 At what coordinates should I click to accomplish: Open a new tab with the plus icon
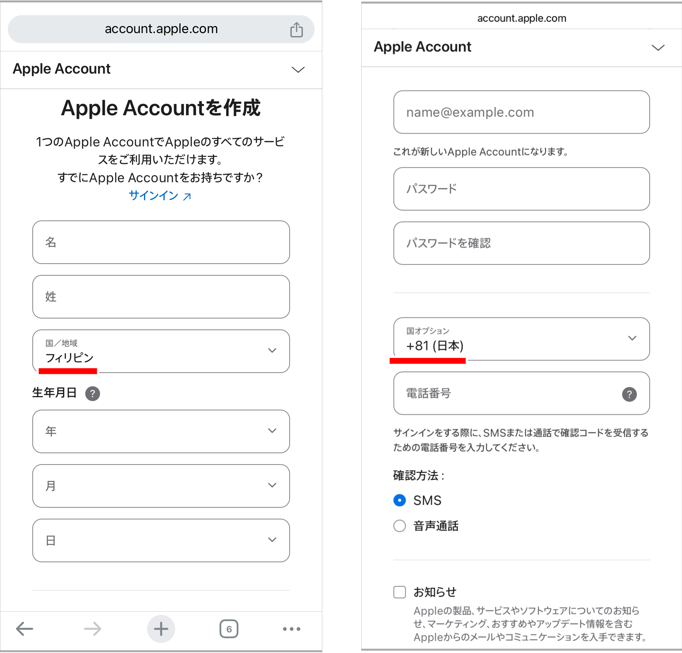[161, 629]
